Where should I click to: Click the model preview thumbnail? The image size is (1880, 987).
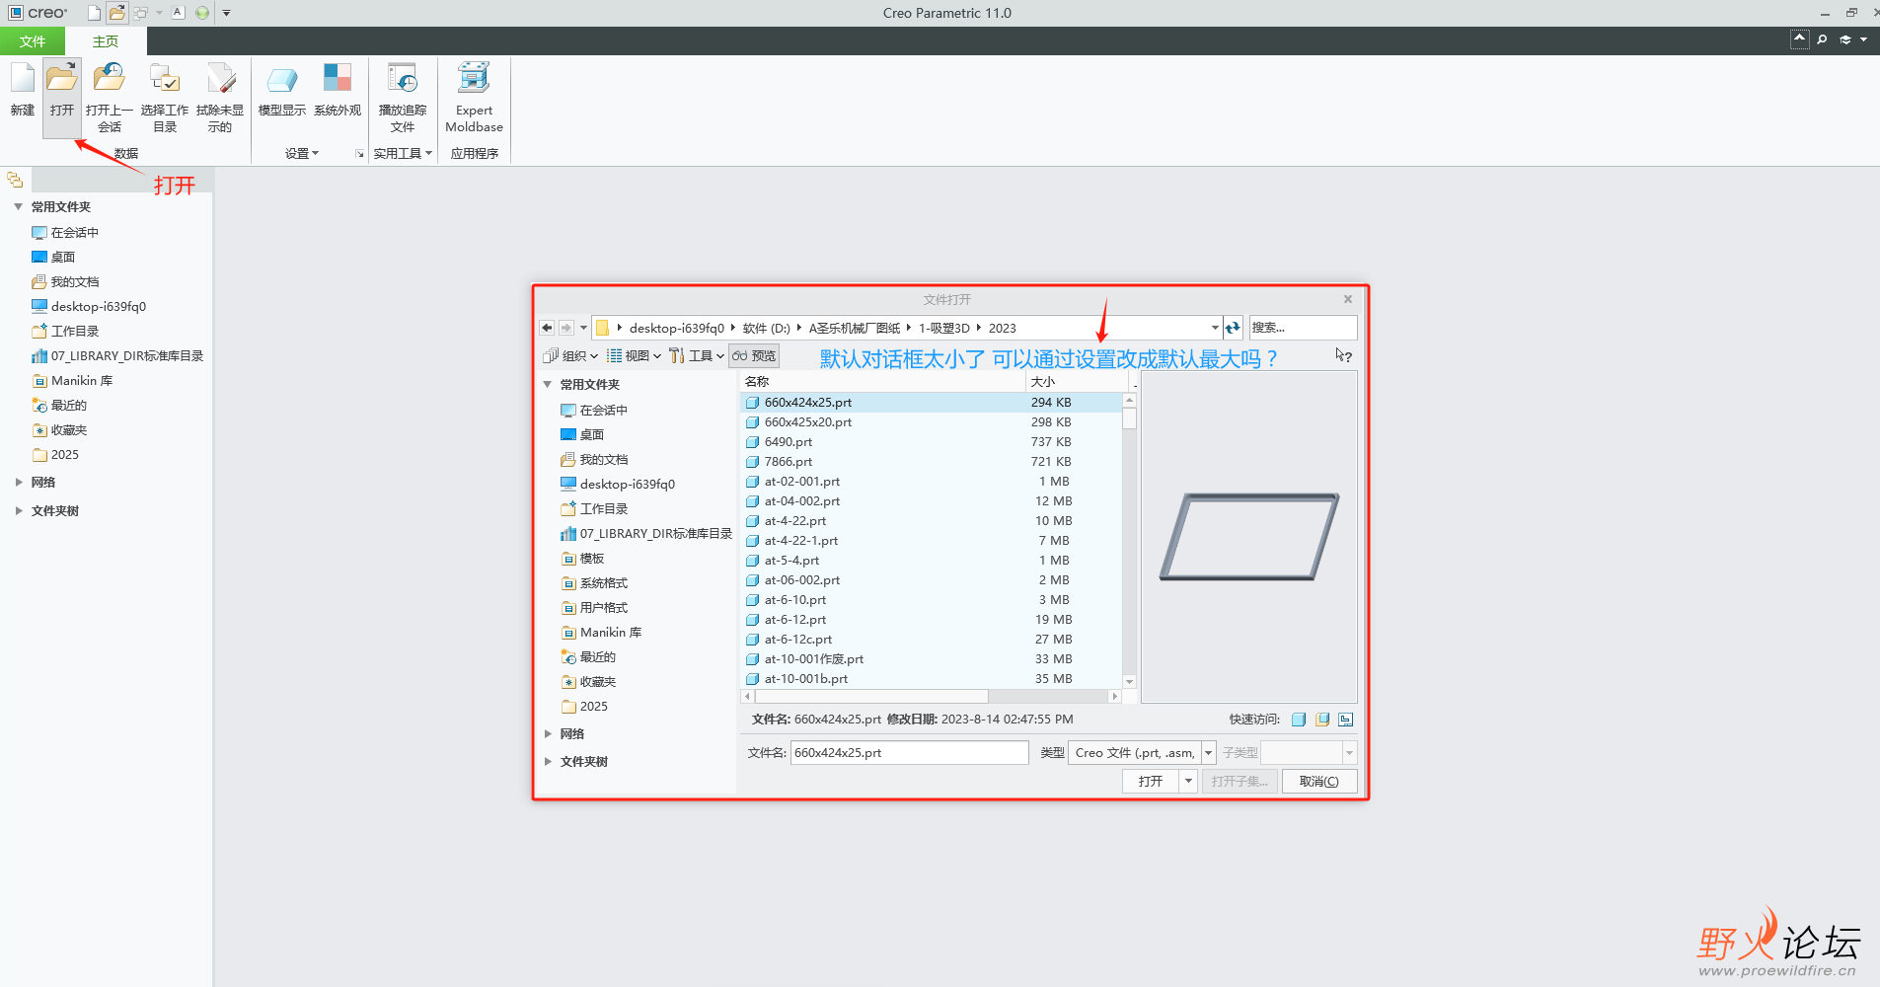(1248, 537)
